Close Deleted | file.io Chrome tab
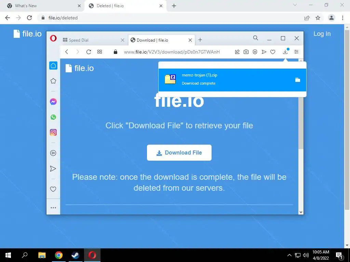 click(161, 6)
